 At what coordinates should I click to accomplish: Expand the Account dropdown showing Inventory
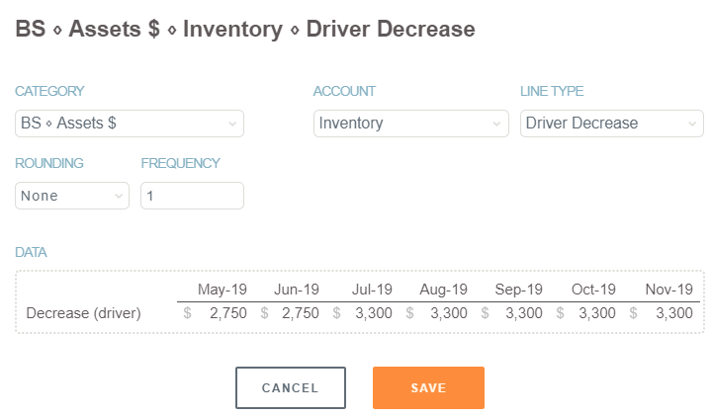(x=410, y=124)
